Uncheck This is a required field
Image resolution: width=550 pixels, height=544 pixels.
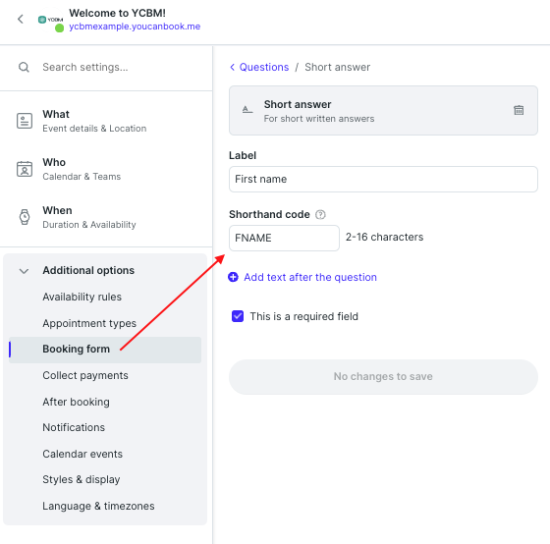pos(238,316)
